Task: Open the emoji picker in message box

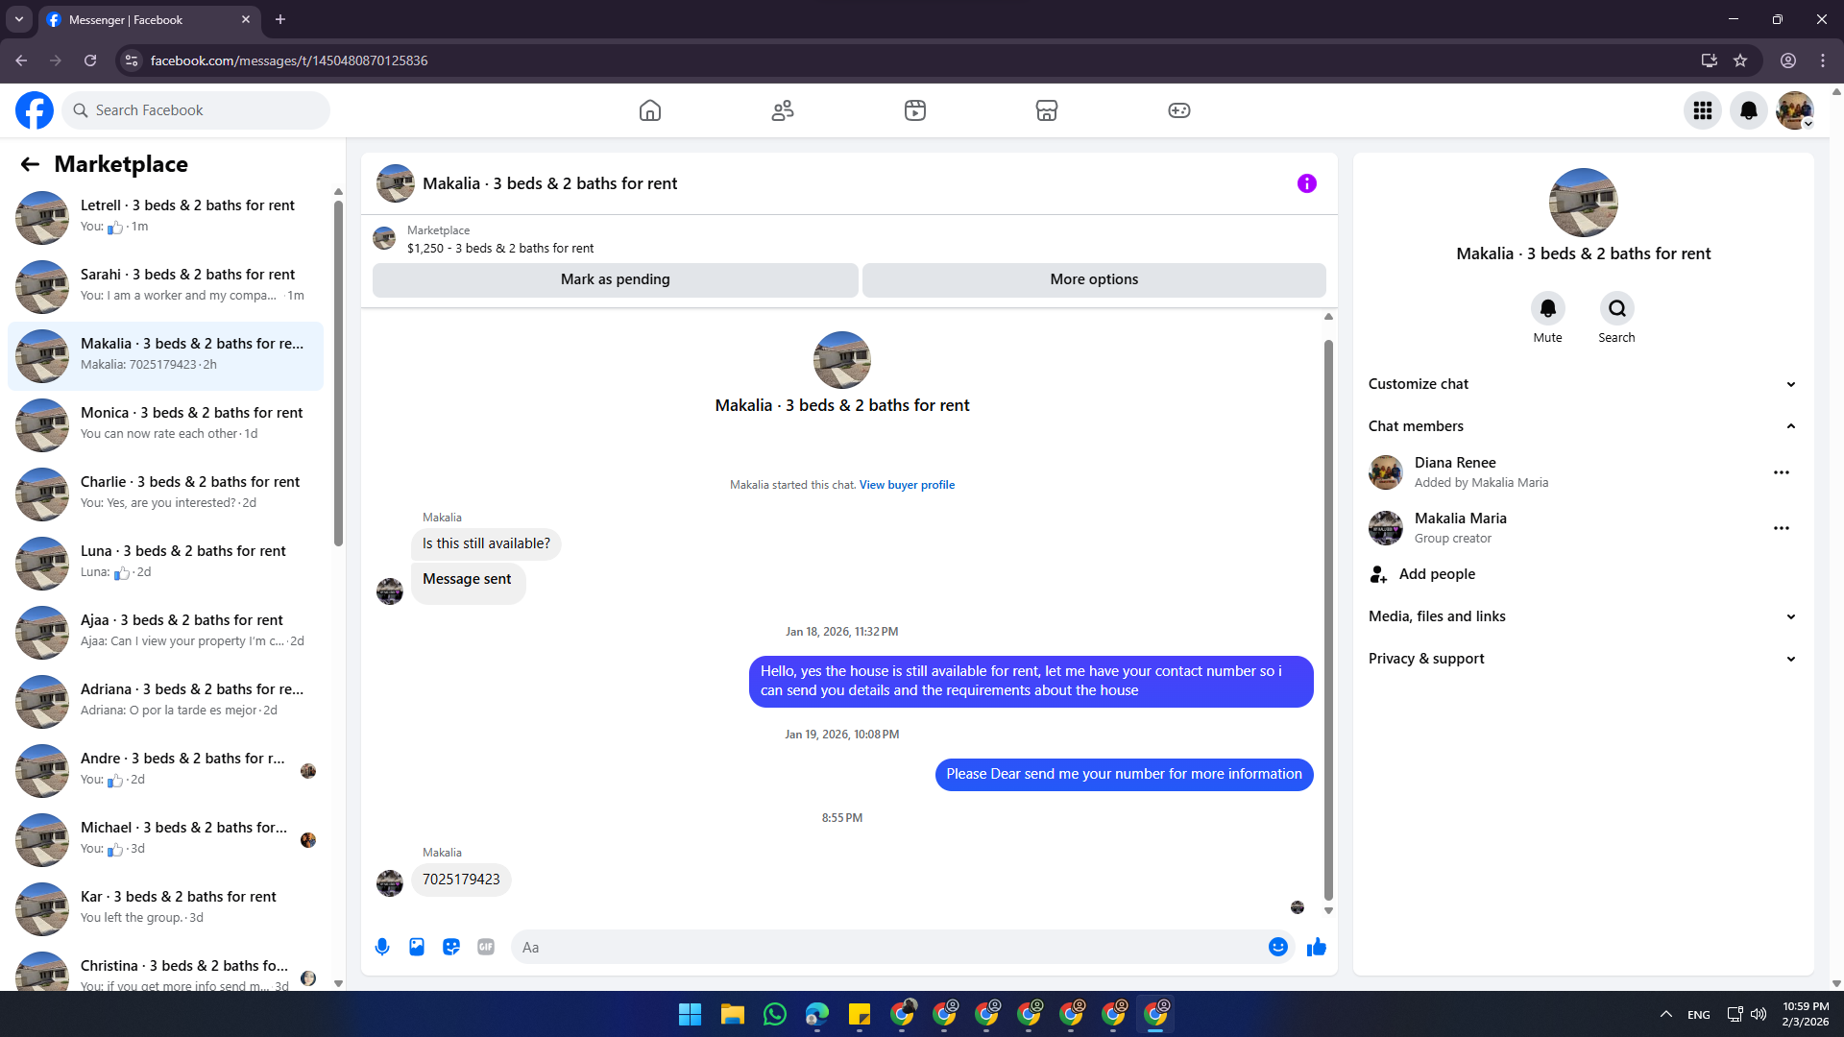Action: tap(1277, 947)
